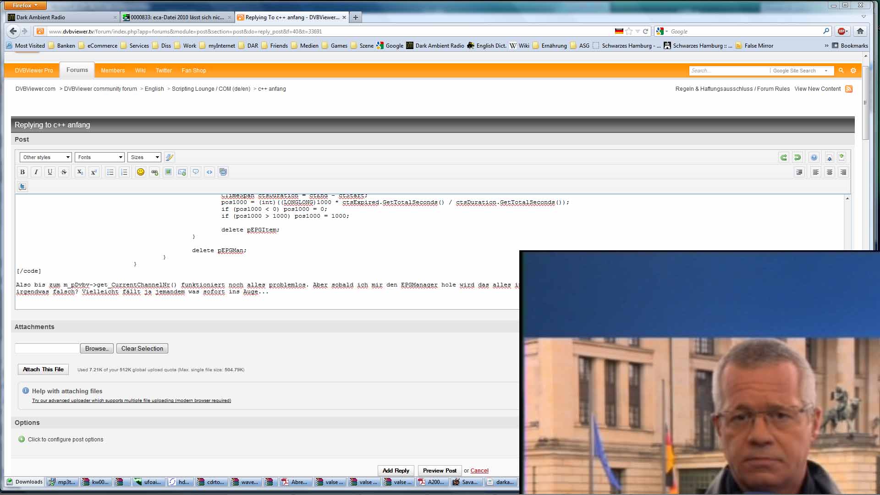
Task: Open the Members navigation item
Action: pos(113,71)
